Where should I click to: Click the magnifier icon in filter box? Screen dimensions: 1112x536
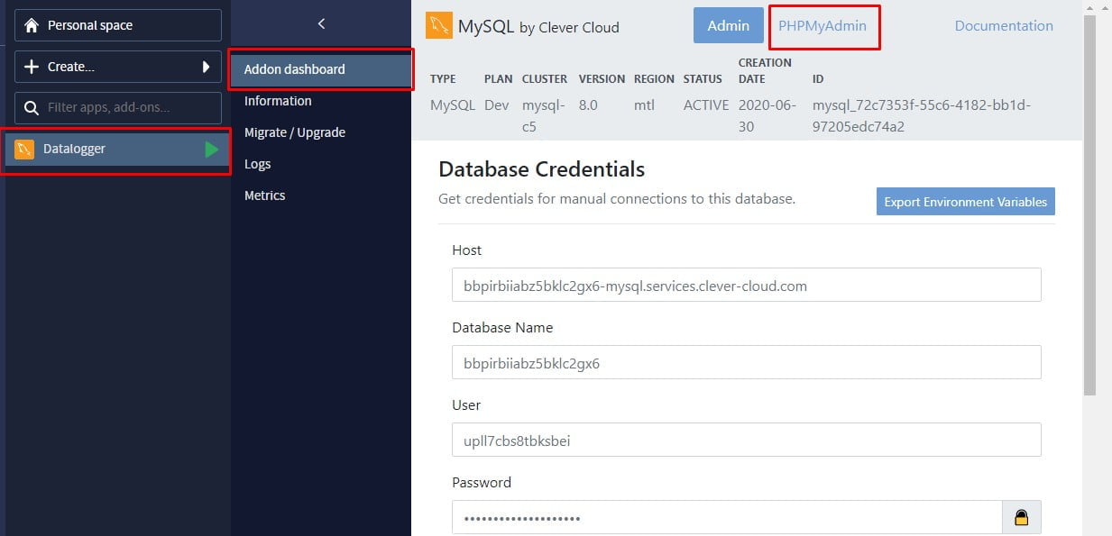[x=32, y=108]
